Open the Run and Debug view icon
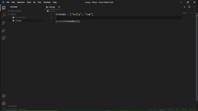The image size is (198, 111). click(4, 30)
